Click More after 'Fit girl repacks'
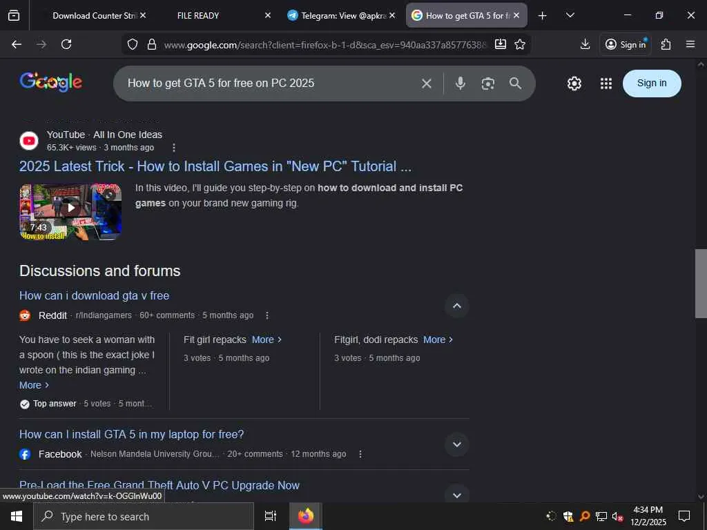The width and height of the screenshot is (707, 530). coord(267,340)
